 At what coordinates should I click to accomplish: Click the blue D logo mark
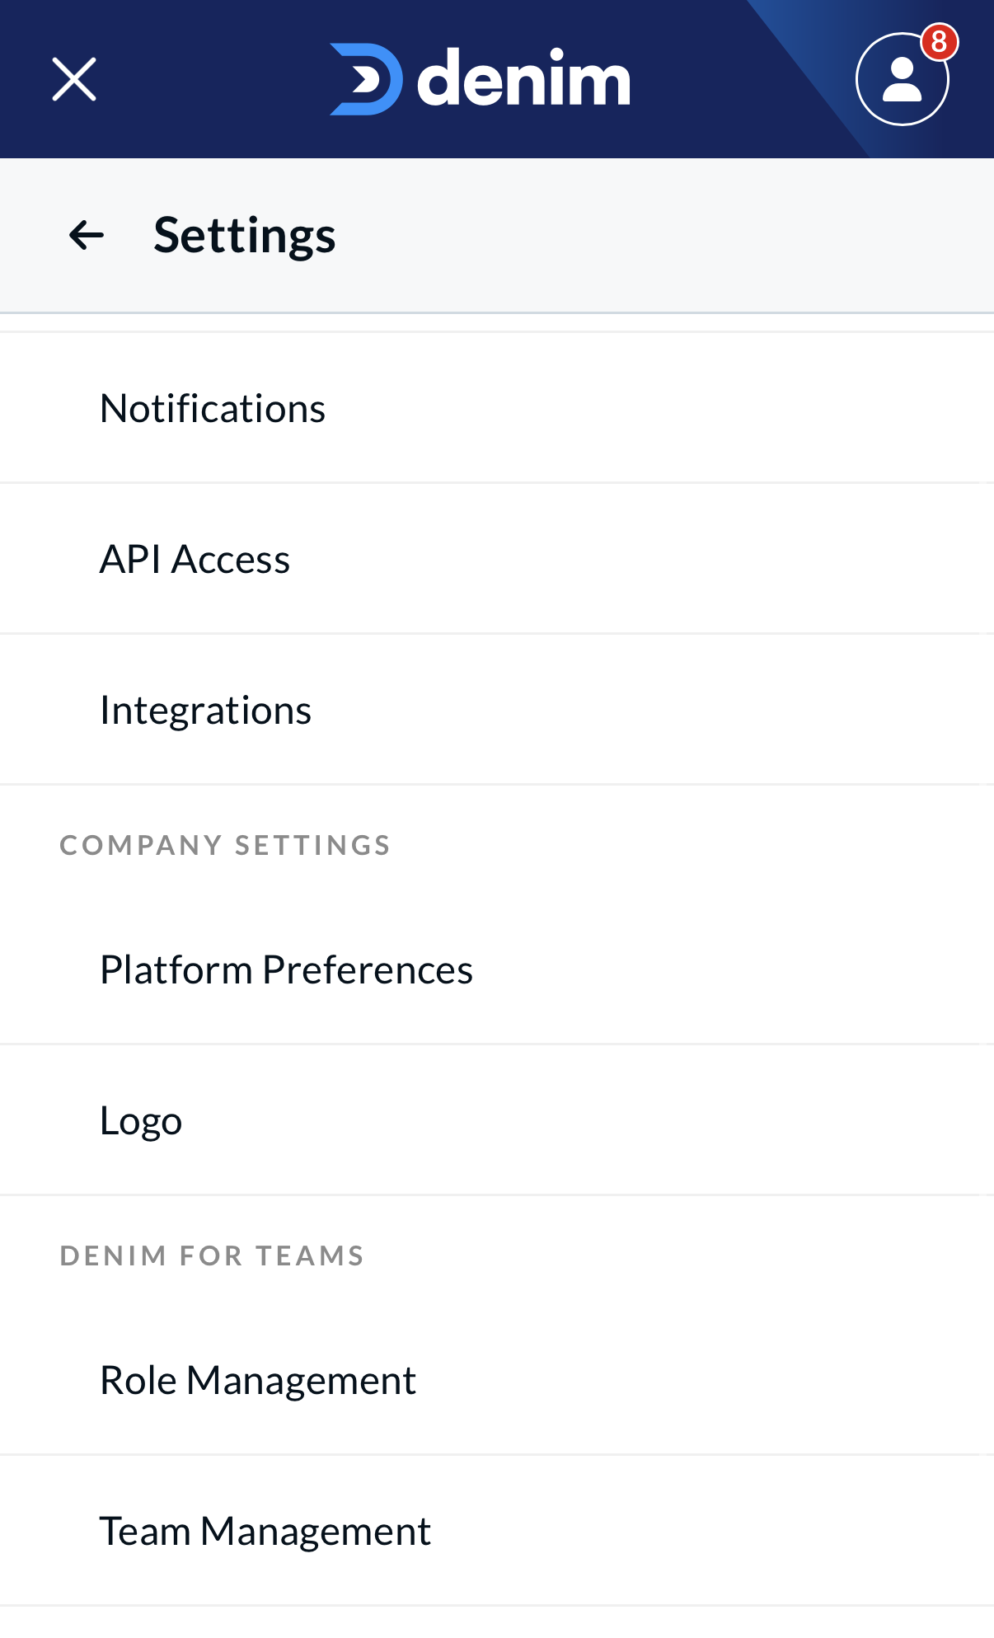pyautogui.click(x=367, y=79)
